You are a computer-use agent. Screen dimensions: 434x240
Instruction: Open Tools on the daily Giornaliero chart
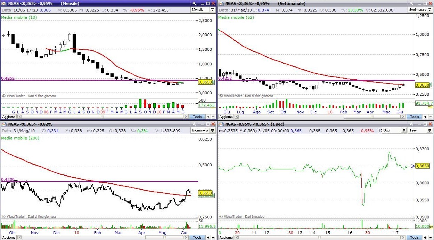click(x=197, y=237)
